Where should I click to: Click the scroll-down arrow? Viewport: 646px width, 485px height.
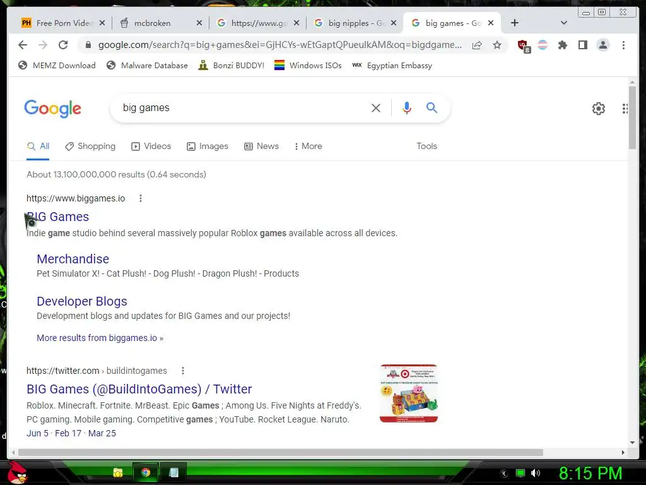pyautogui.click(x=632, y=443)
